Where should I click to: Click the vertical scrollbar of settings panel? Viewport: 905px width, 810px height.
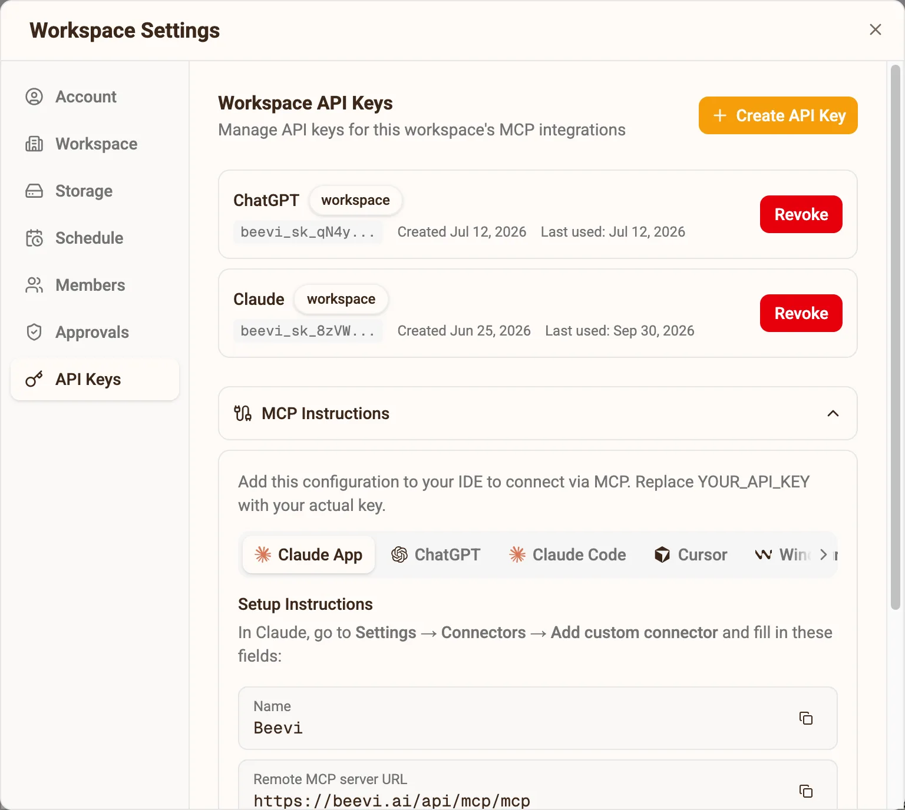pyautogui.click(x=895, y=337)
